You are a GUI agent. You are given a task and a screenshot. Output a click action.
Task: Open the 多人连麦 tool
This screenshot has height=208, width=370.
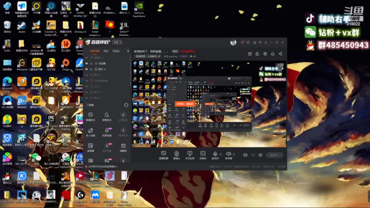91,132
